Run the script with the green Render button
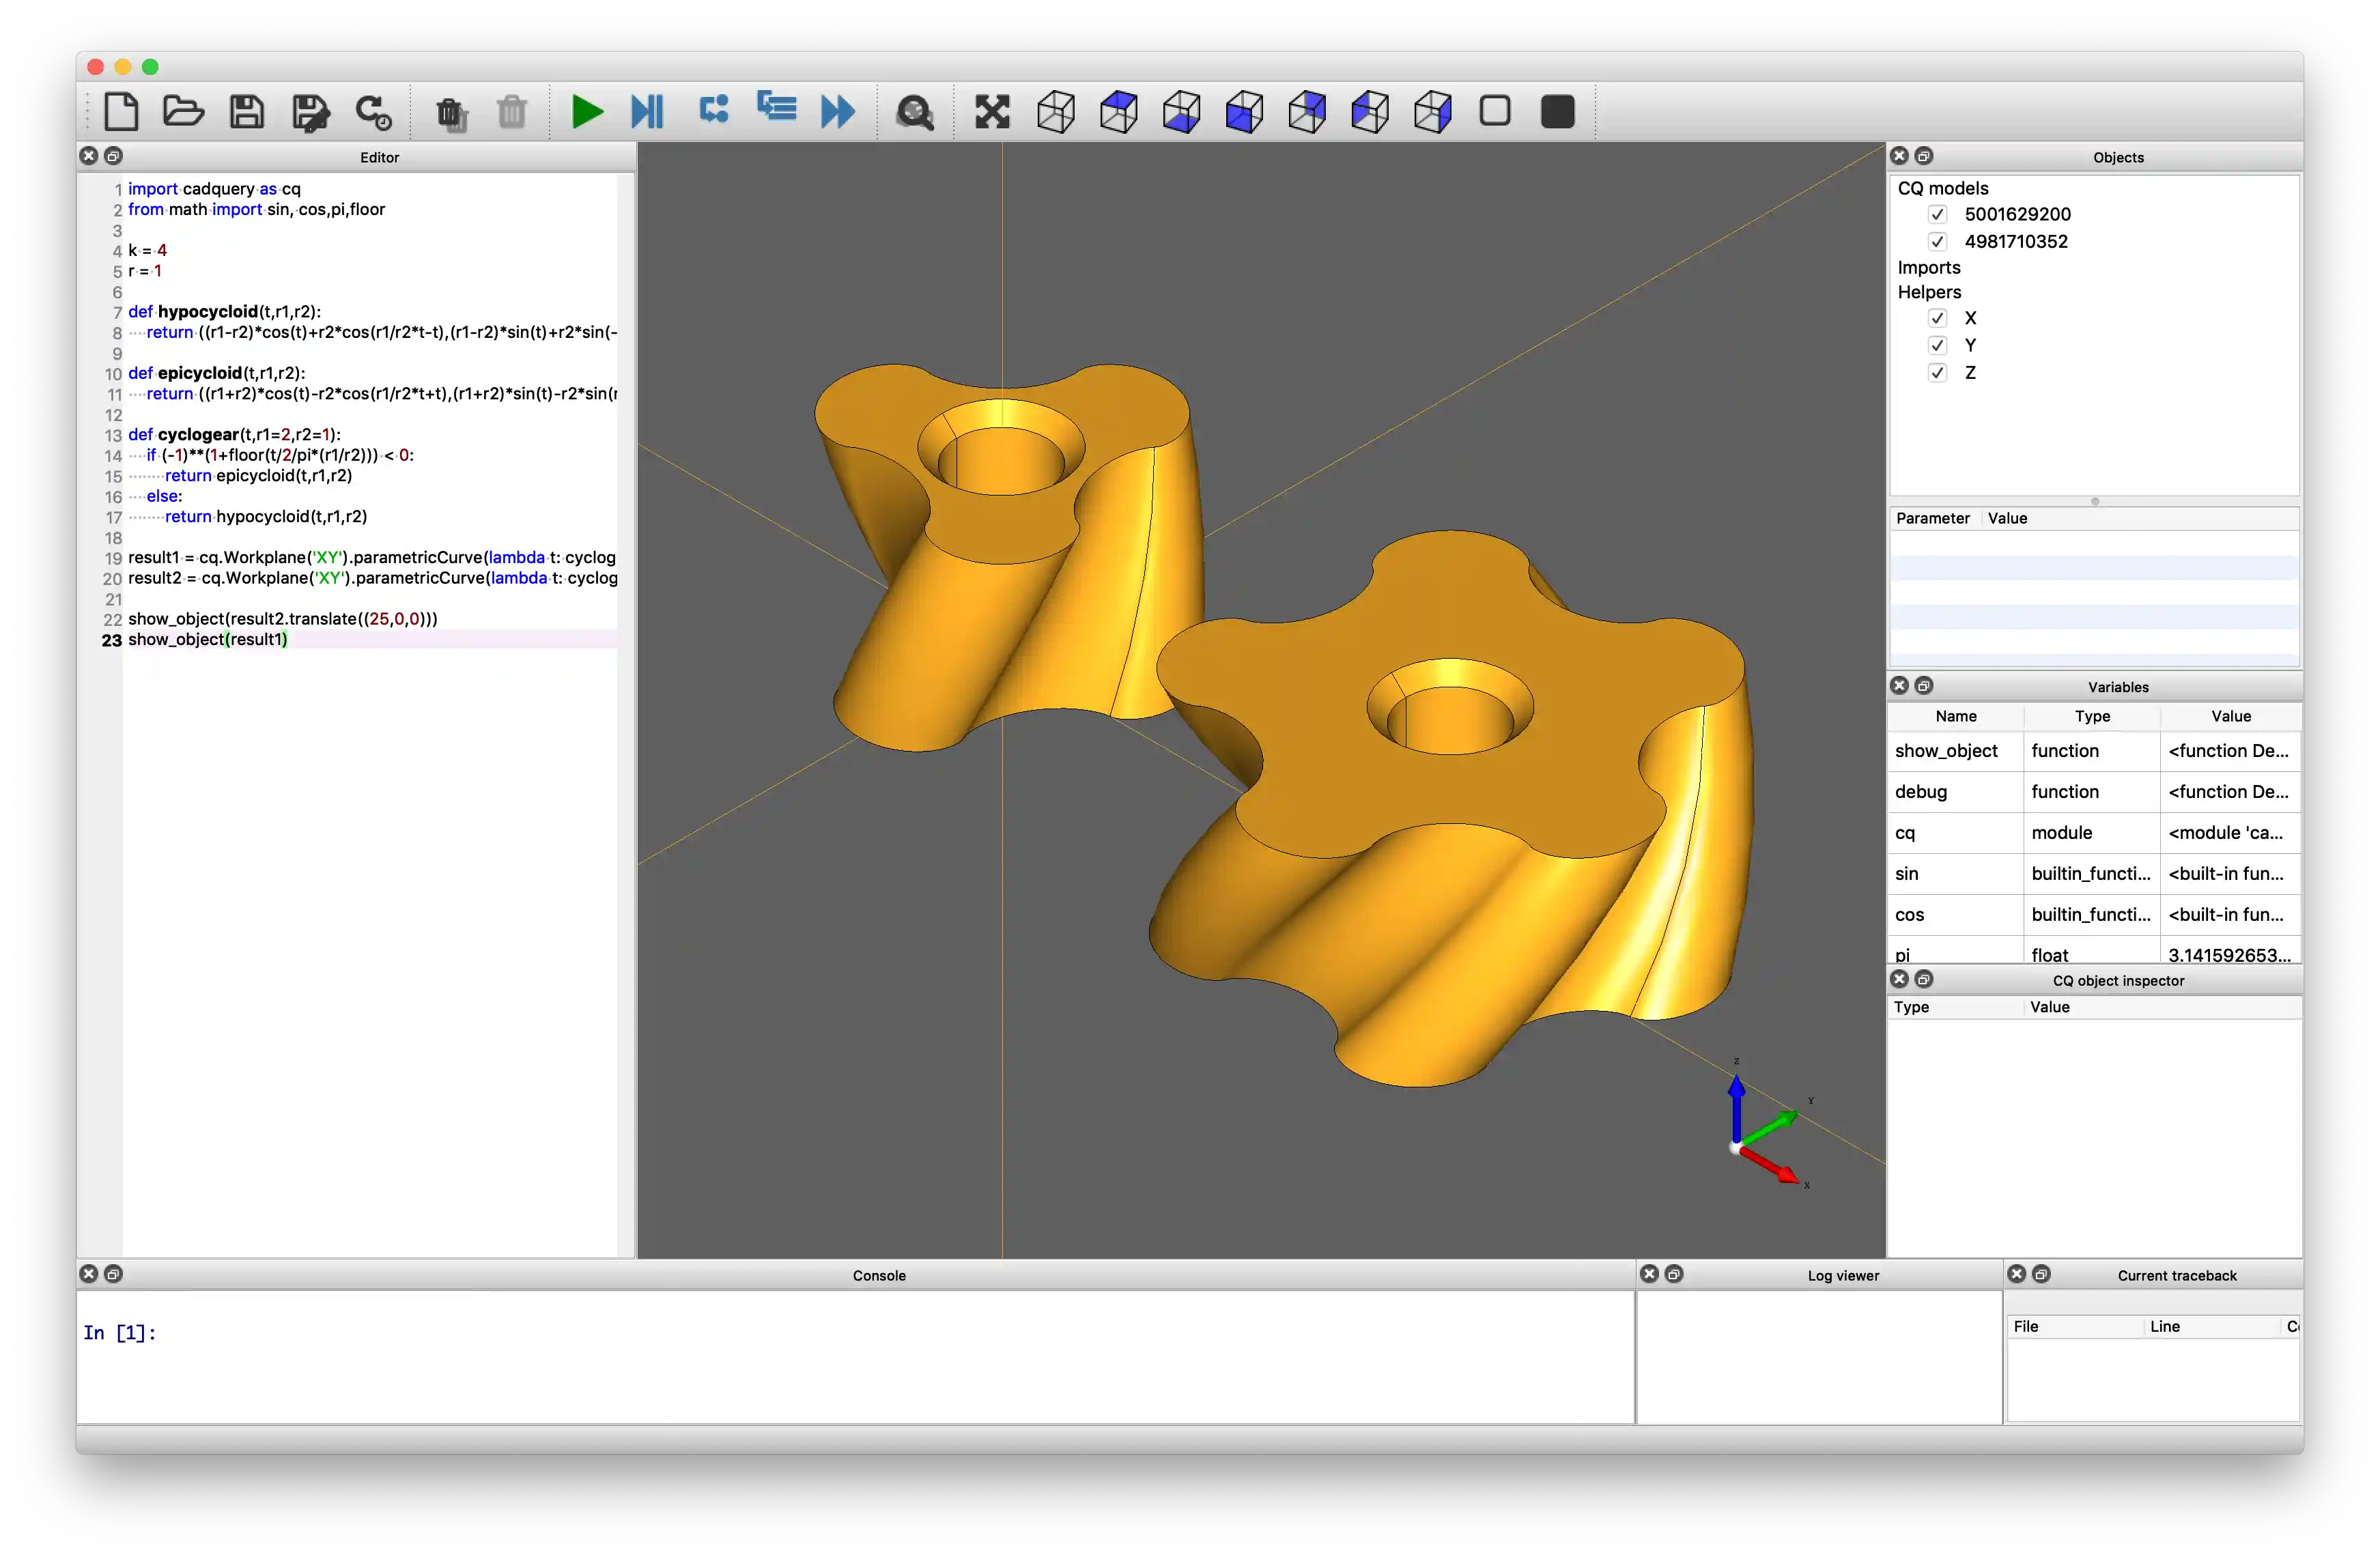2380x1555 pixels. click(587, 112)
